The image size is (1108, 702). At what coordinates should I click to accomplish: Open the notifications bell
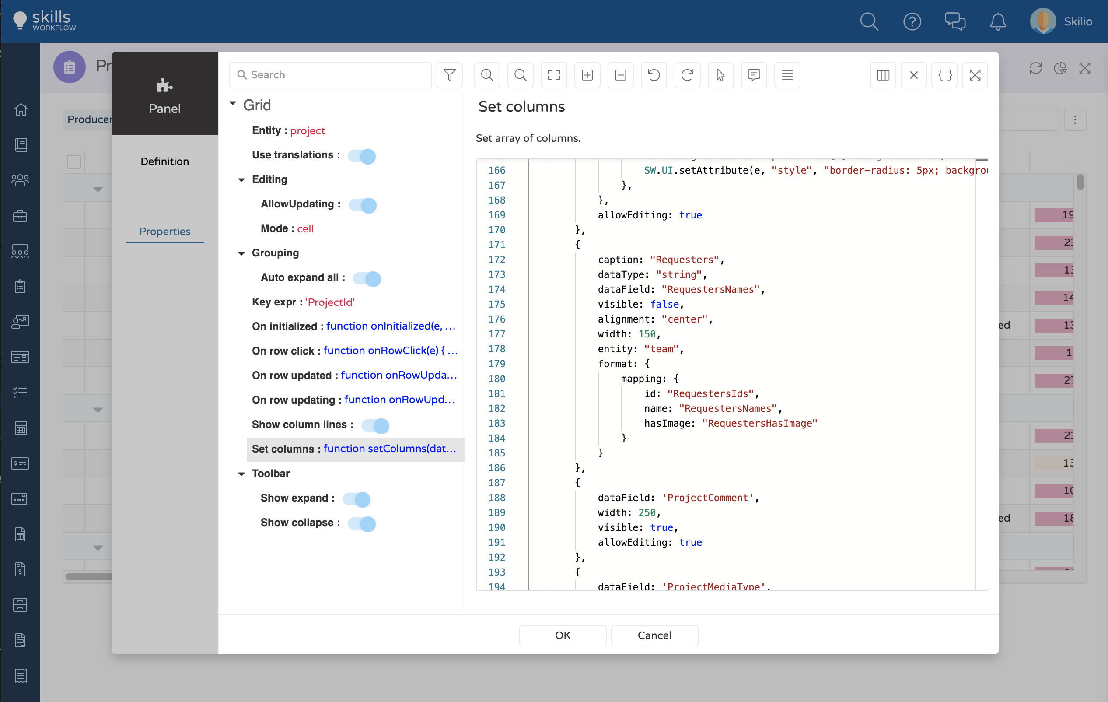click(998, 21)
